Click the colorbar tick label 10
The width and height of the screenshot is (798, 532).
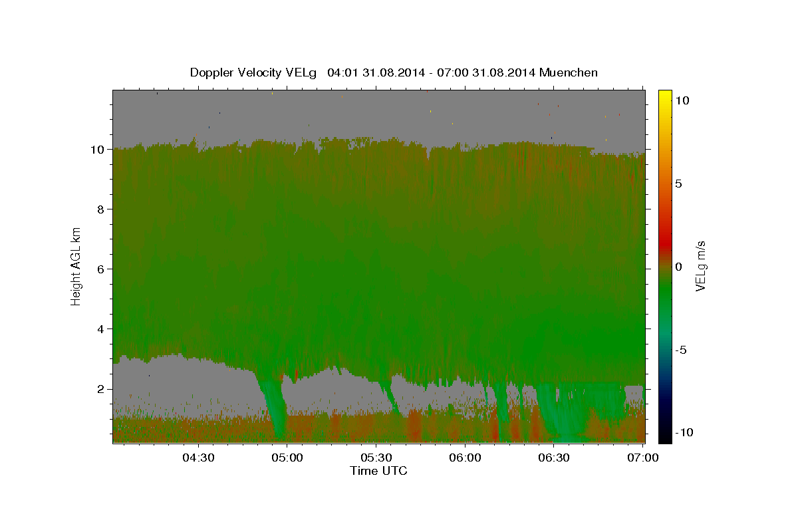tap(682, 100)
